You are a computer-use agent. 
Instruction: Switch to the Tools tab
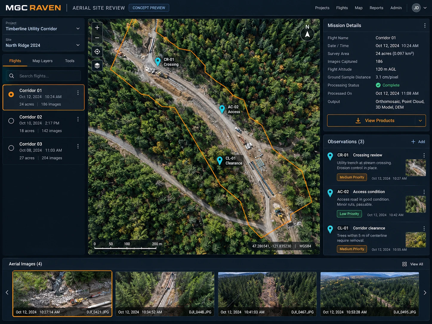pos(70,61)
